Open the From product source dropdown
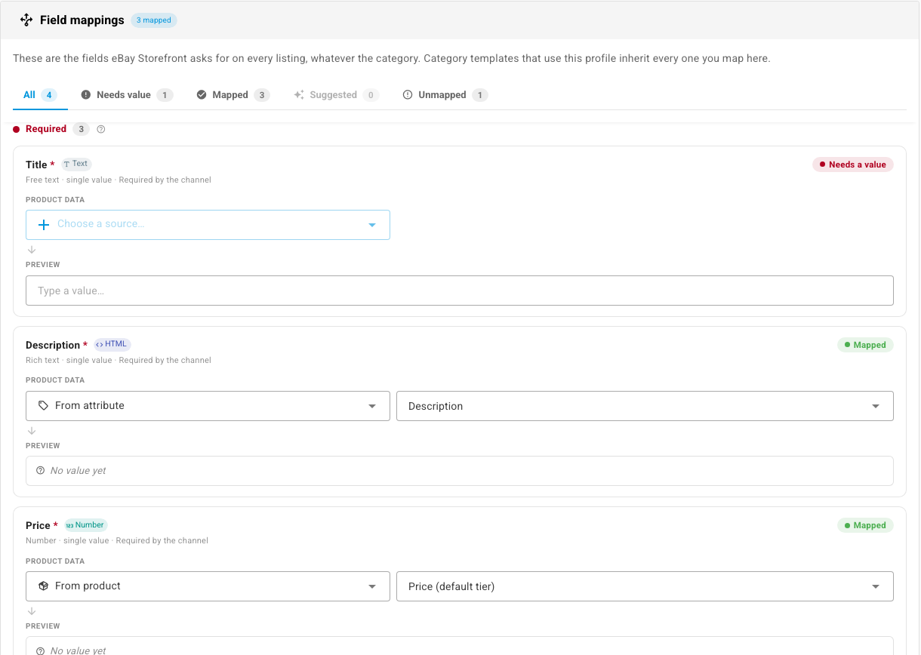This screenshot has height=655, width=921. click(x=208, y=586)
